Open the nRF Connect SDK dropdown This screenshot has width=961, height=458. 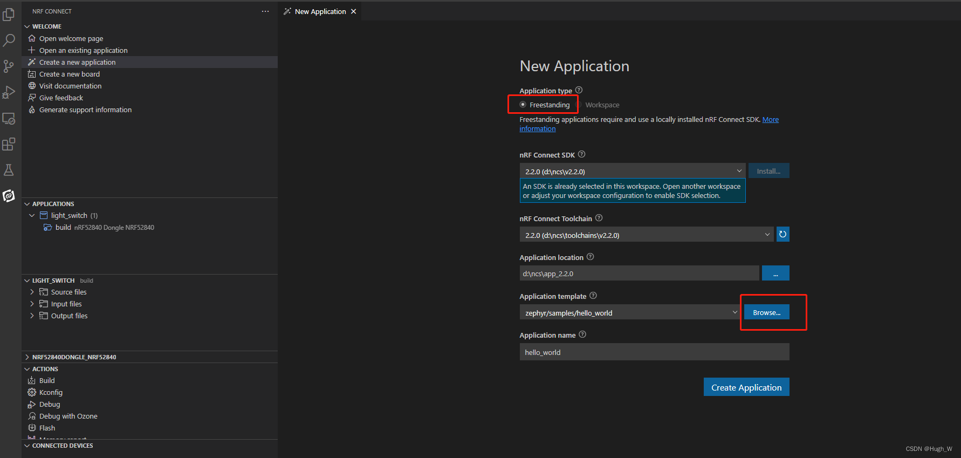pos(633,171)
